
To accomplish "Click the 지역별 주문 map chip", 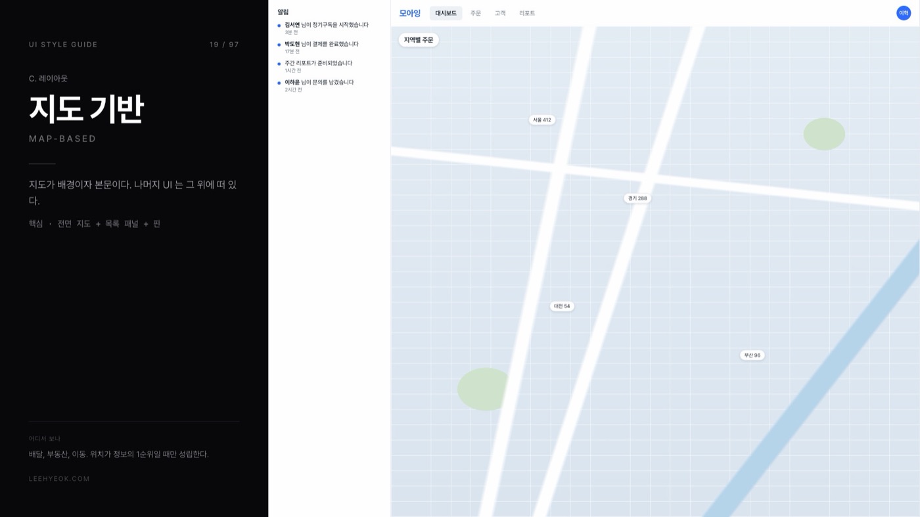I will tap(419, 40).
